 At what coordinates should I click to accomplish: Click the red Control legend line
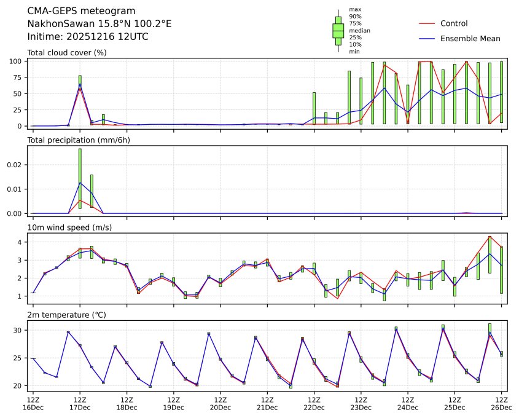click(427, 23)
